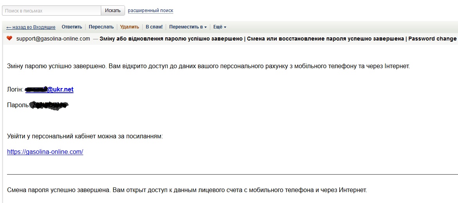Follow the https://gasolina-online.com/ link

coord(45,152)
